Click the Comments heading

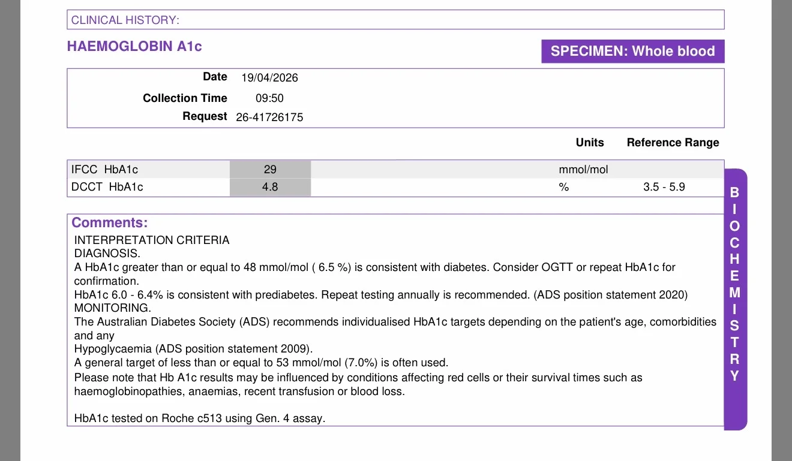click(109, 223)
